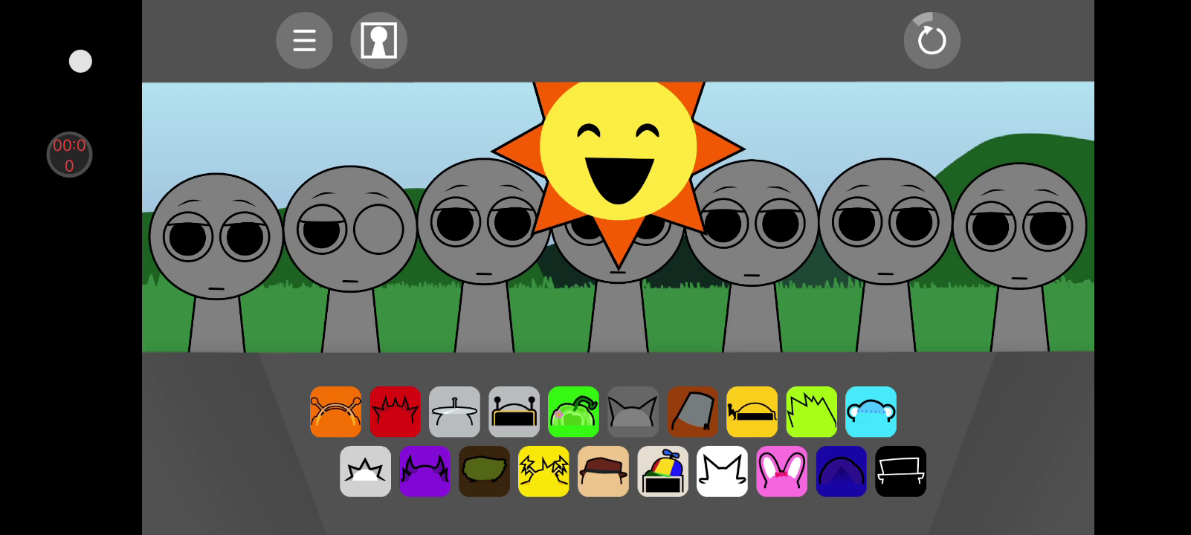Select the cyan earmuffs icon
This screenshot has width=1191, height=535.
(871, 412)
